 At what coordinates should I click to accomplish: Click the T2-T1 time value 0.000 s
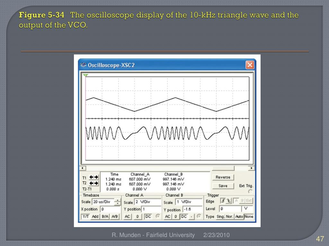tap(113, 189)
